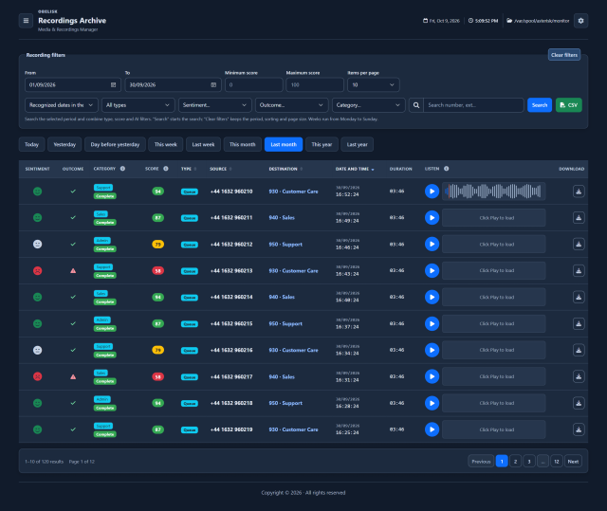Open the Outcome filter dropdown
Viewport: 607px width, 511px height.
click(292, 105)
